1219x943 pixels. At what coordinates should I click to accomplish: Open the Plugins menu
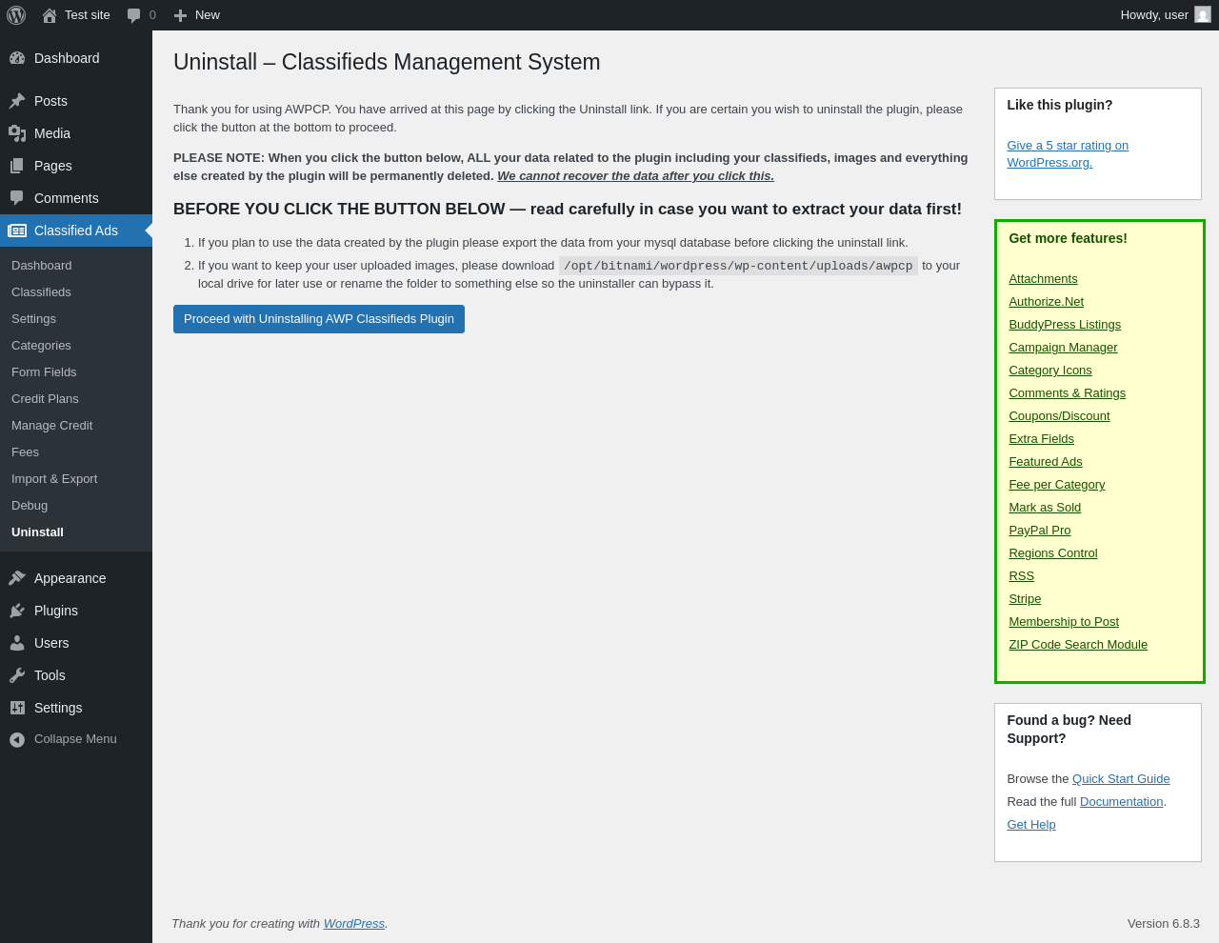76,611
